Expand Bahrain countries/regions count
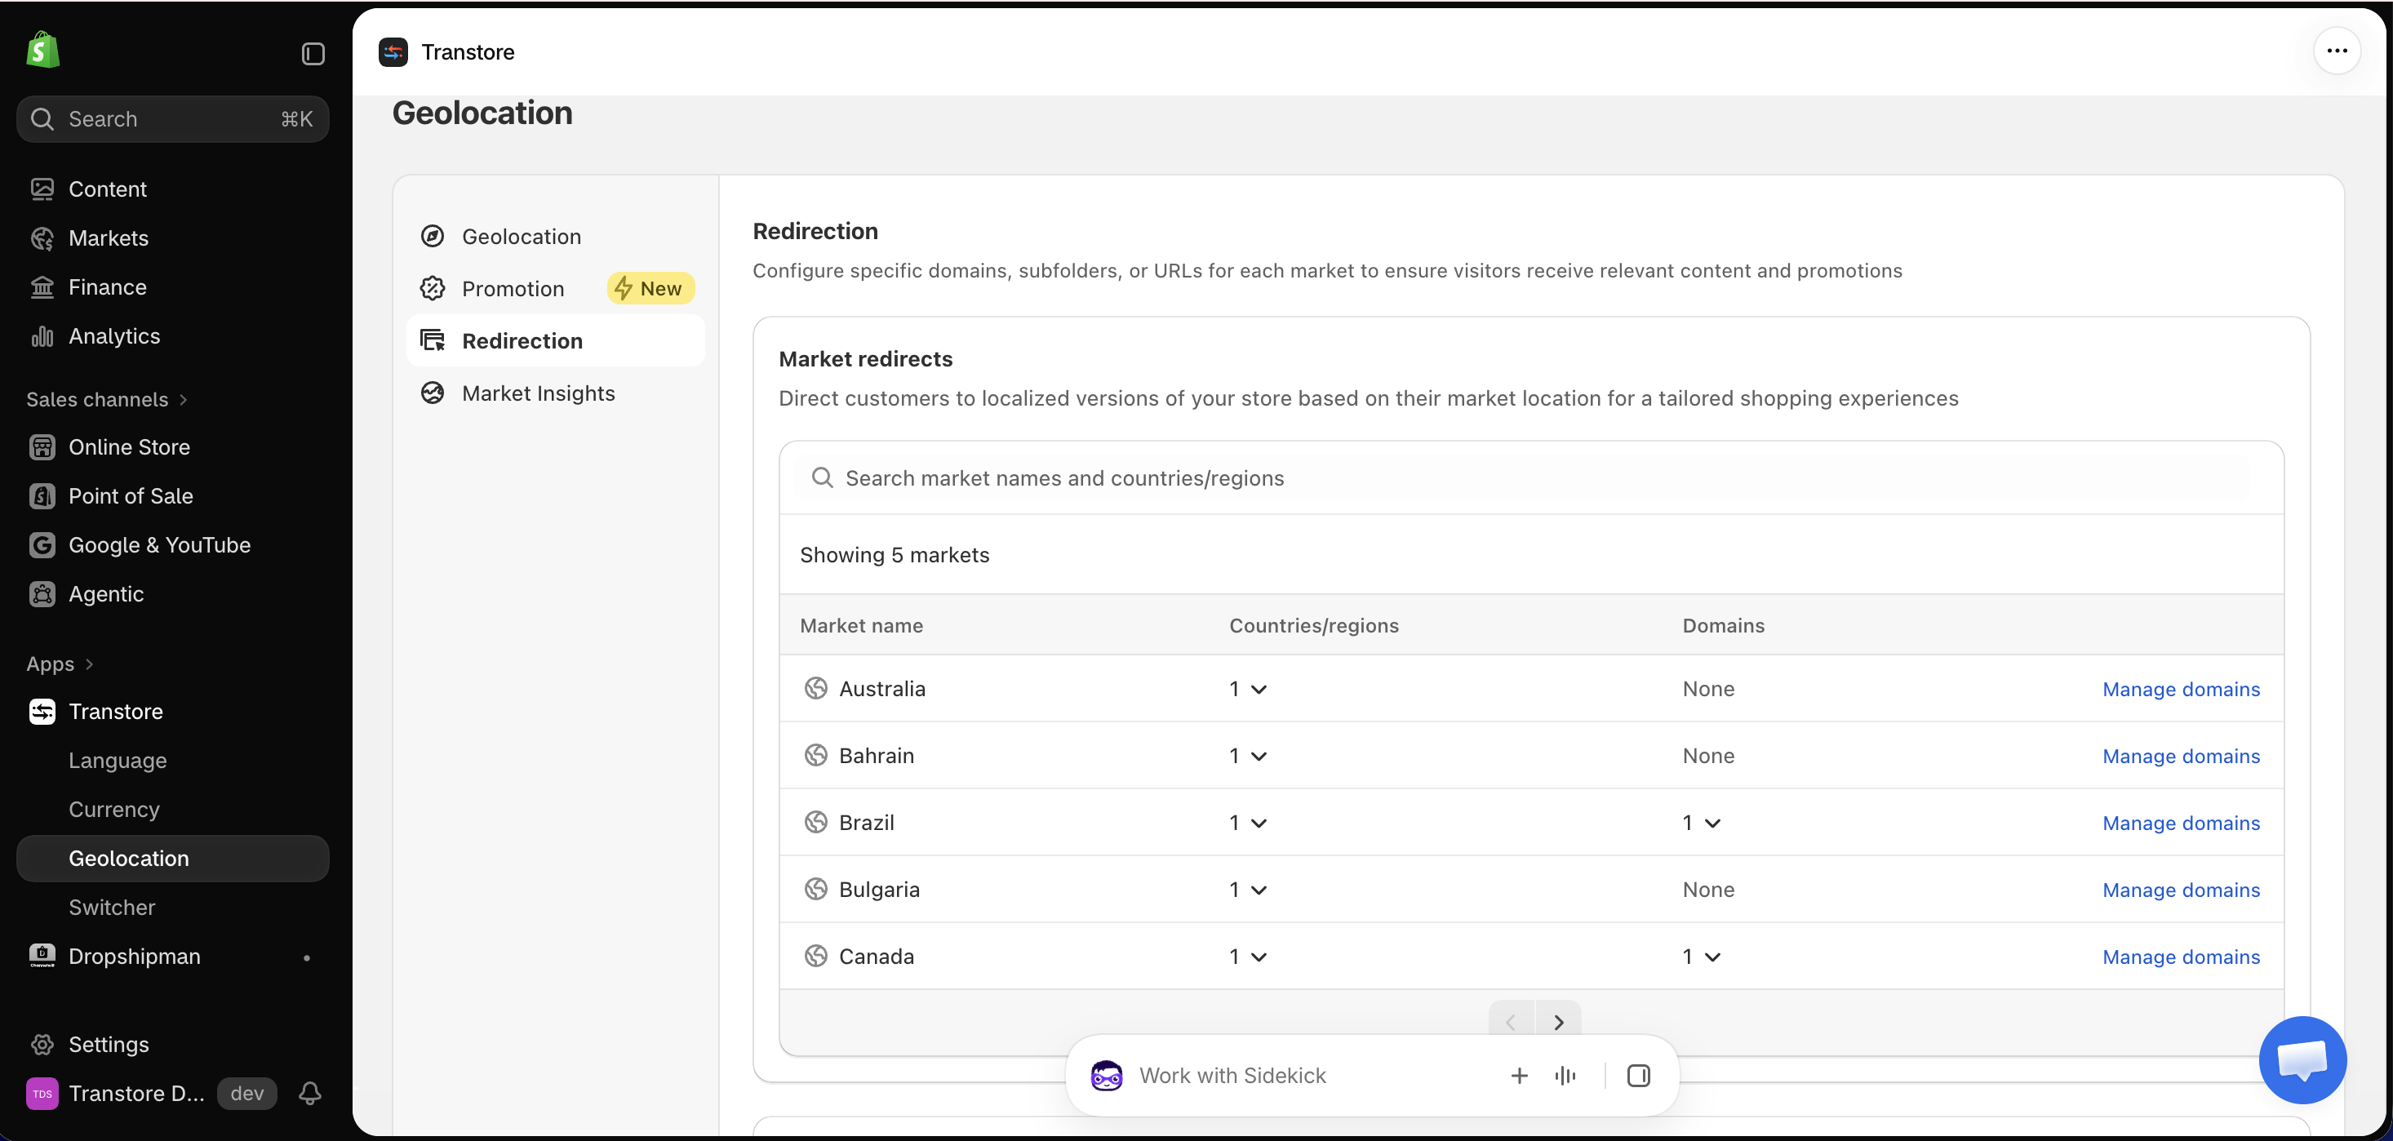This screenshot has height=1141, width=2393. pos(1248,757)
